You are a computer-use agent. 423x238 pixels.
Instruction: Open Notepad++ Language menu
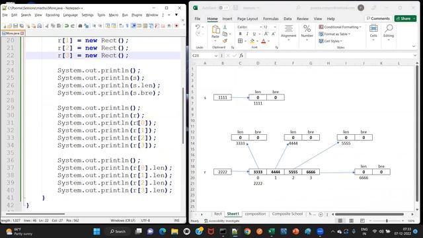(x=71, y=15)
